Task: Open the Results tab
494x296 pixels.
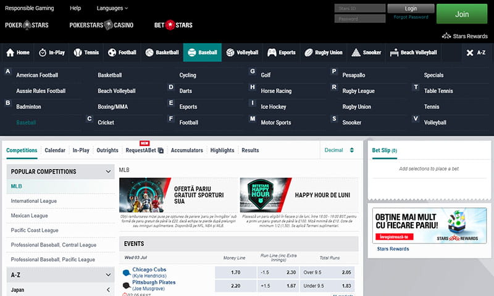Action: [250, 150]
